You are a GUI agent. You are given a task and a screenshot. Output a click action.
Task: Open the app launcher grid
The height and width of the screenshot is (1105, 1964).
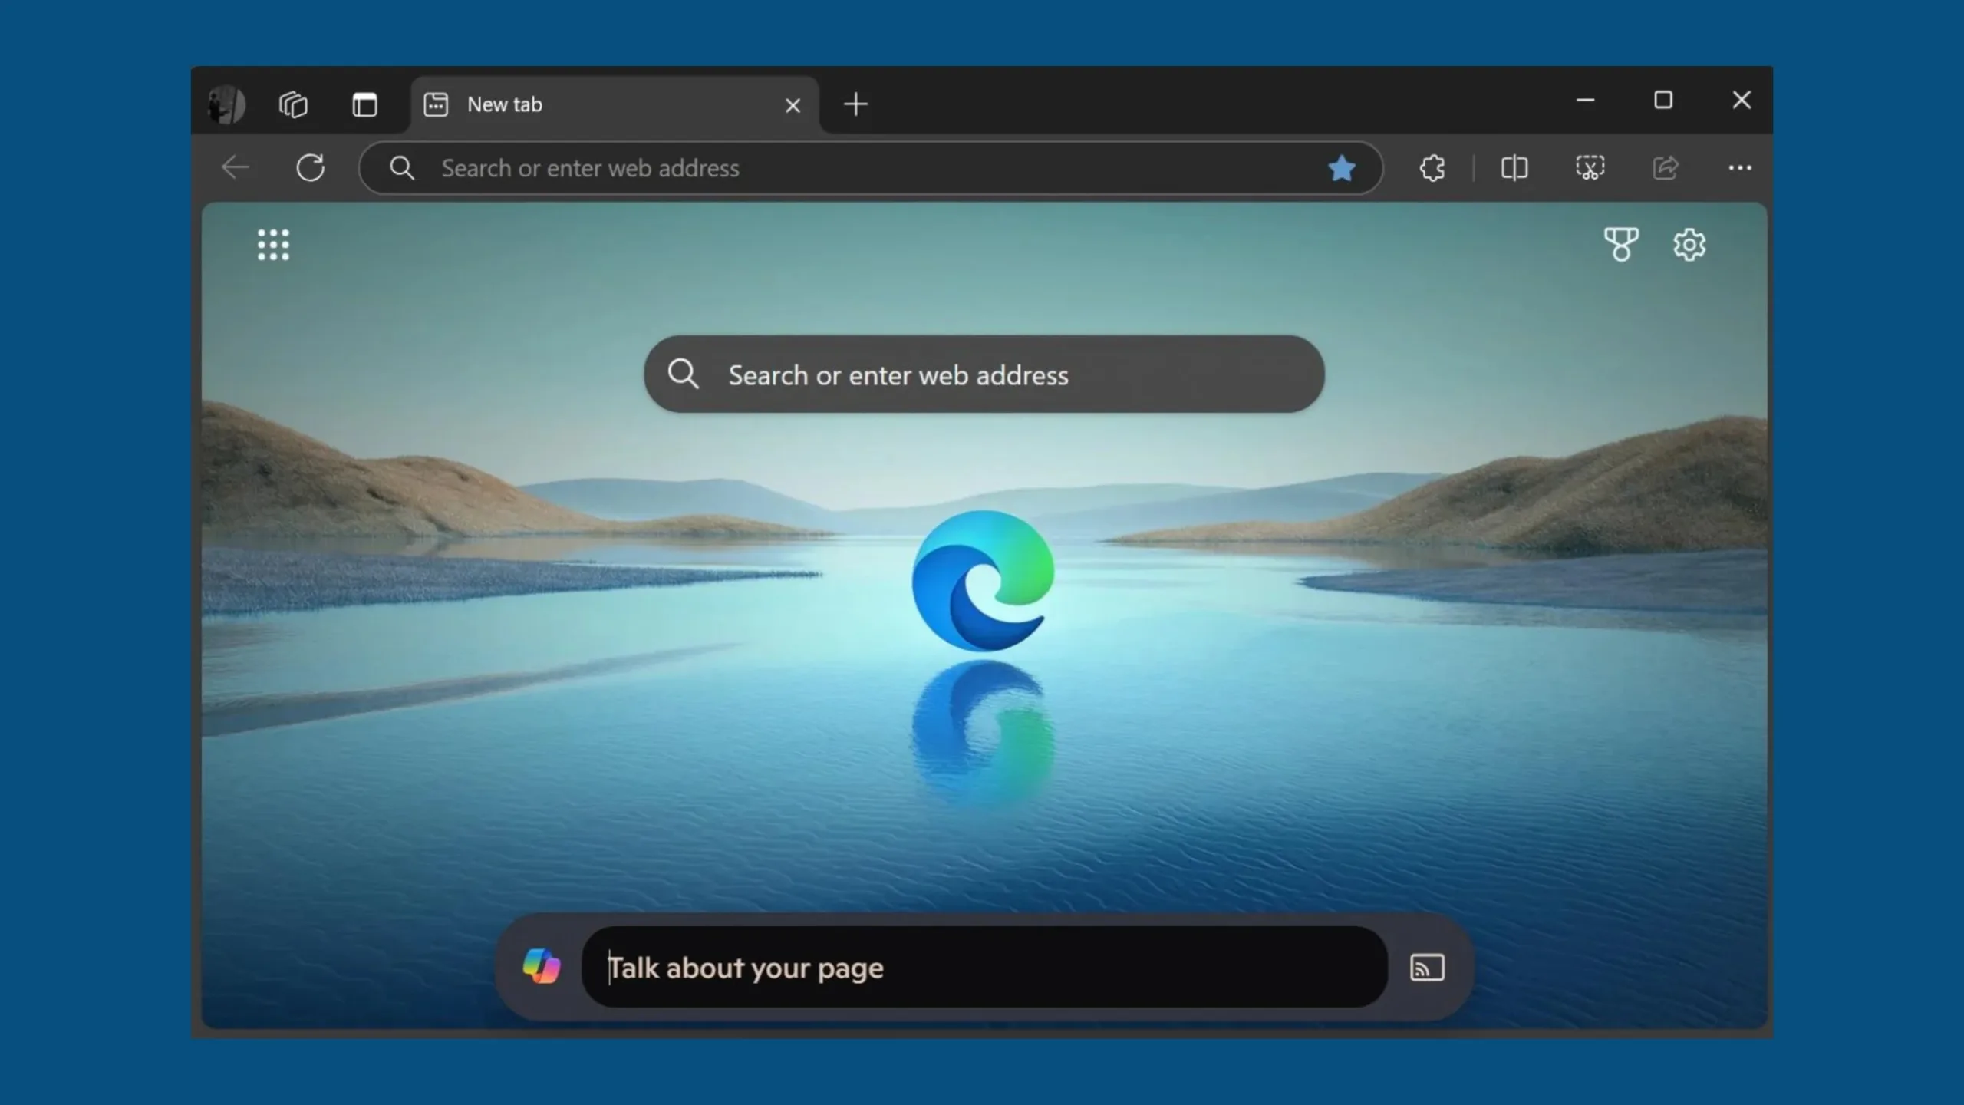click(x=273, y=245)
